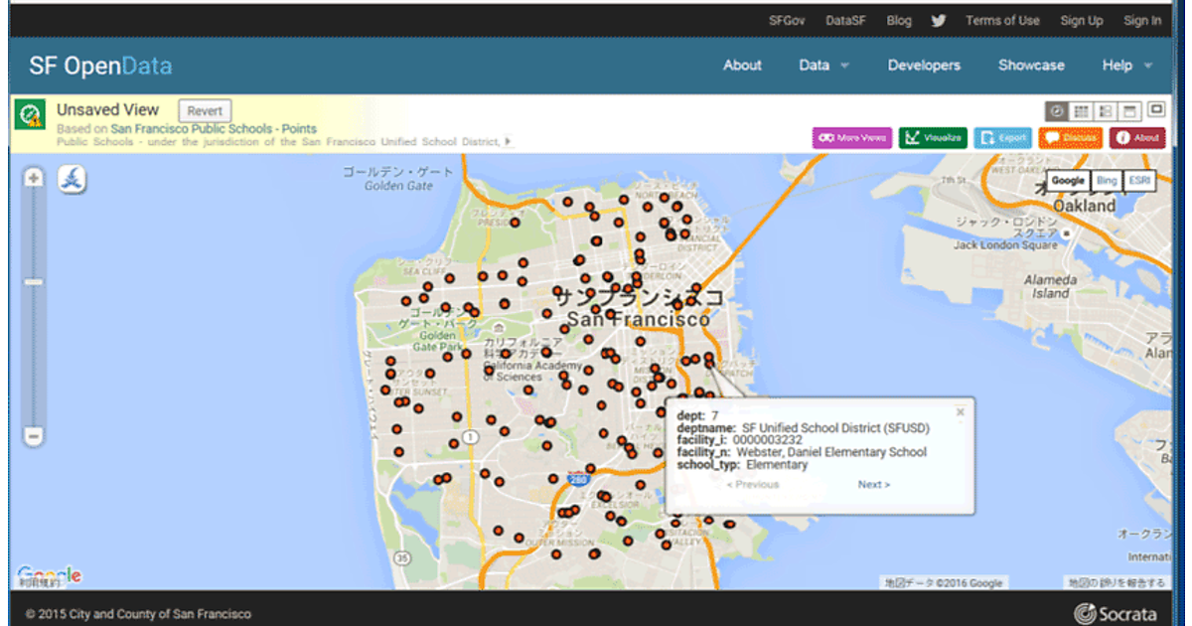Select the single row page view icon
This screenshot has width=1192, height=626.
point(1130,110)
